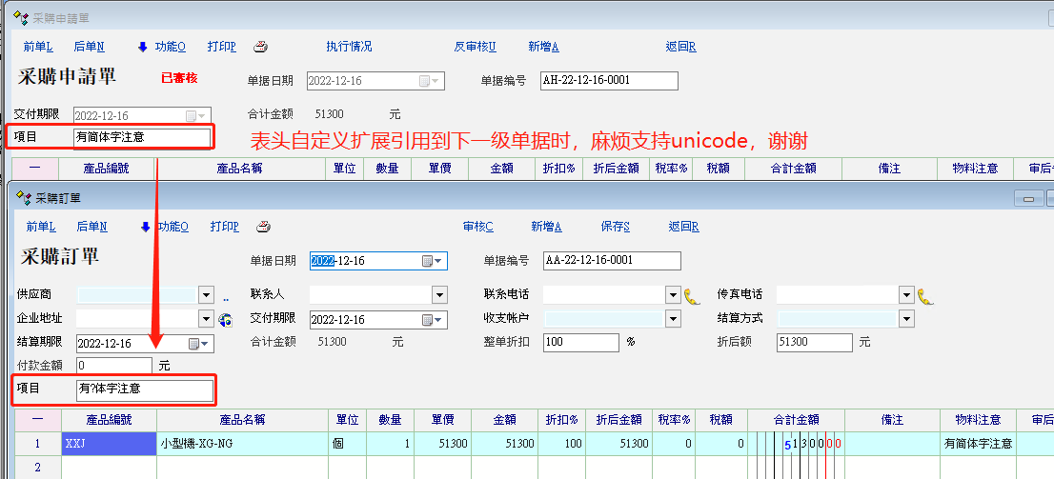Viewport: 1054px width, 479px height.
Task: Open the 收支帐户 dropdown
Action: [673, 319]
